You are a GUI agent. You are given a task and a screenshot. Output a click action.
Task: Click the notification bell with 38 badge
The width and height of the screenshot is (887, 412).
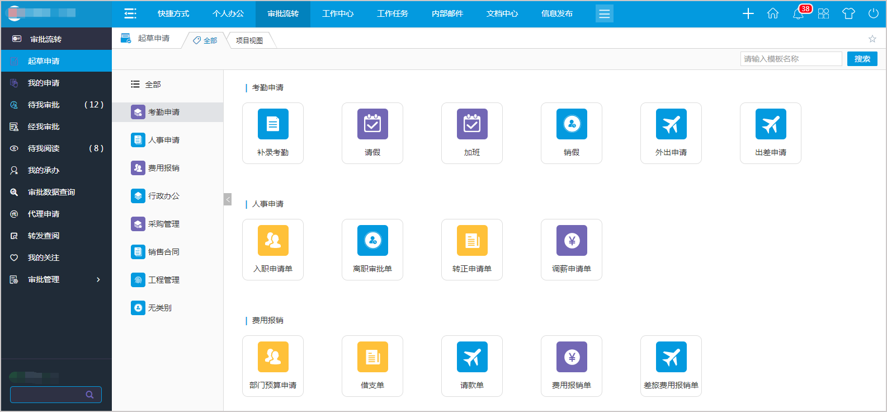798,13
